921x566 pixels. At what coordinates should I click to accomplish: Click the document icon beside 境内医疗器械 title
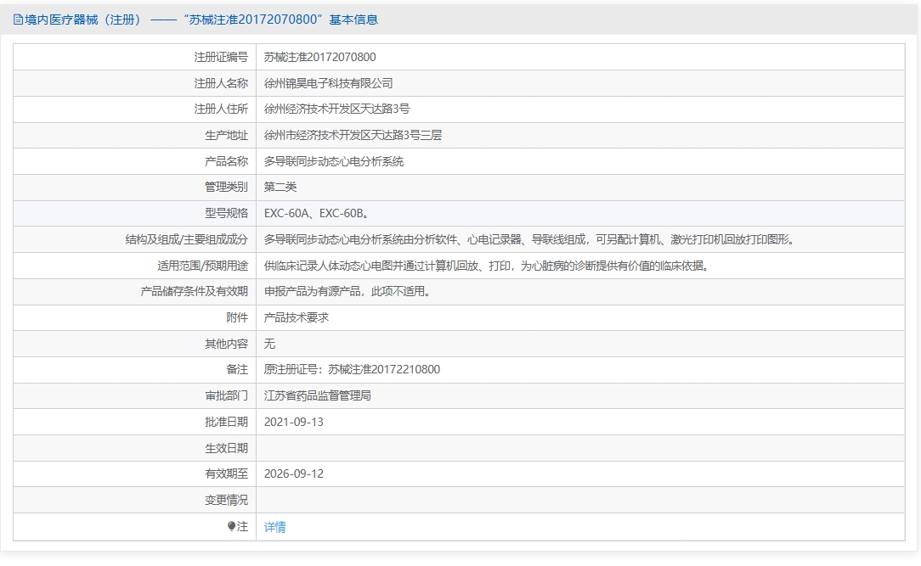pos(18,20)
